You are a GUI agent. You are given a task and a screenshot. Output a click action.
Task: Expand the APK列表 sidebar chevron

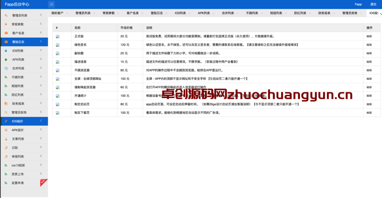[x=41, y=59]
